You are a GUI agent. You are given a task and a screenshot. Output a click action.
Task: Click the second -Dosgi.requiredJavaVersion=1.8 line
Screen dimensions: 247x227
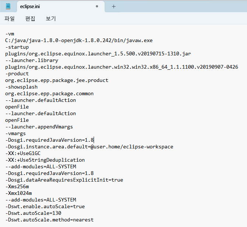click(x=50, y=173)
